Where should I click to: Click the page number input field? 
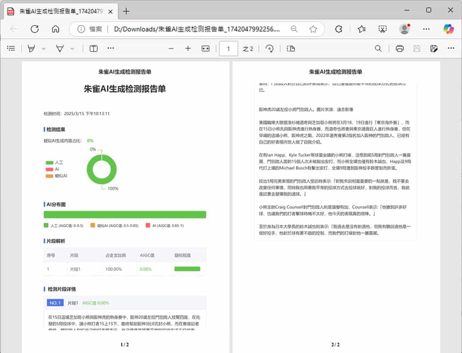click(228, 48)
